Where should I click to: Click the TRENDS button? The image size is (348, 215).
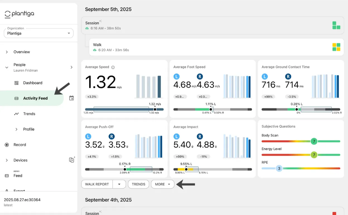point(139,184)
